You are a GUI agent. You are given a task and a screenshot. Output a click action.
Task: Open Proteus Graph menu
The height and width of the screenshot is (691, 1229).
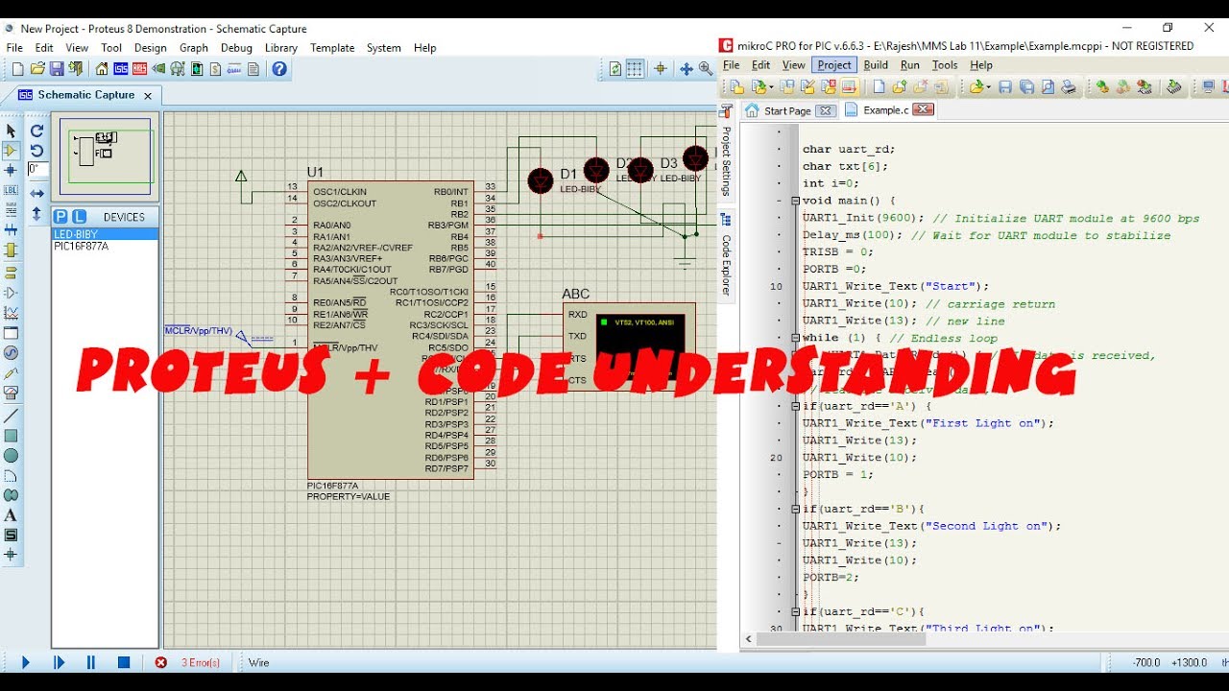tap(193, 48)
